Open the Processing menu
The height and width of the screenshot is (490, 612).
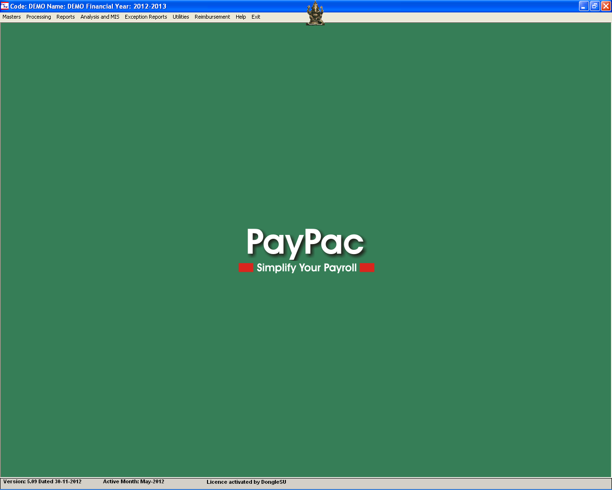(x=39, y=17)
